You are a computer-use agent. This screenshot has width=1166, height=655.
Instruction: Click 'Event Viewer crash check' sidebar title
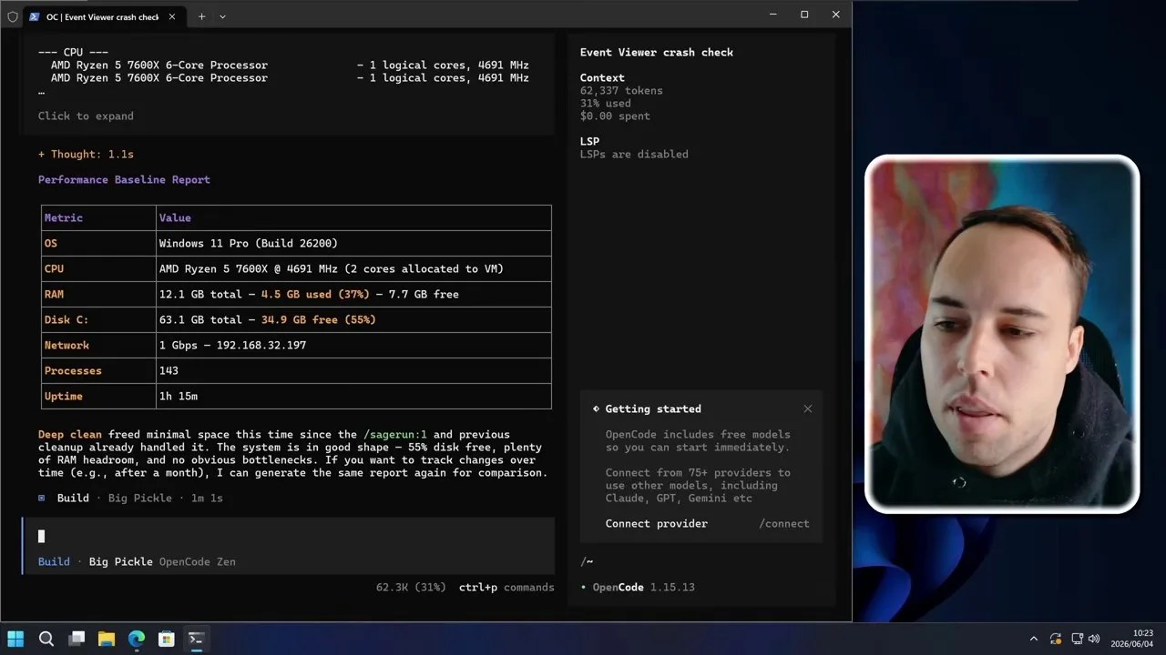tap(657, 53)
